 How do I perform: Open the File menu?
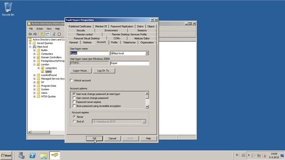pyautogui.click(x=31, y=28)
